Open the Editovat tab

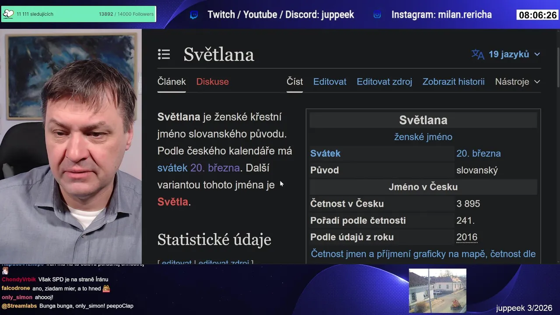[x=330, y=81]
